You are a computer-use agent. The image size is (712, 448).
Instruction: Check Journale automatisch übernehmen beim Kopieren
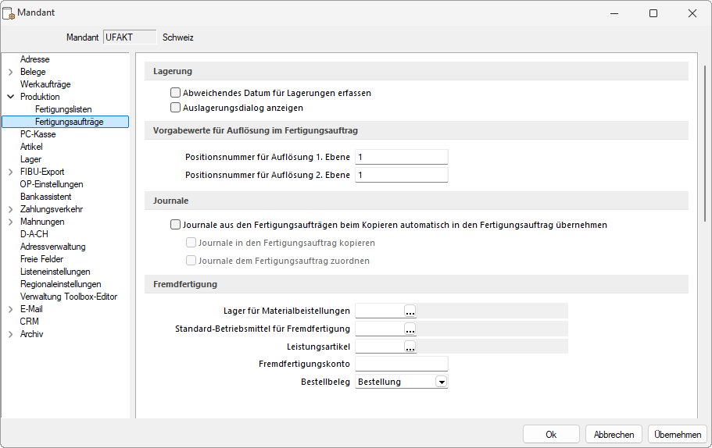click(x=176, y=225)
